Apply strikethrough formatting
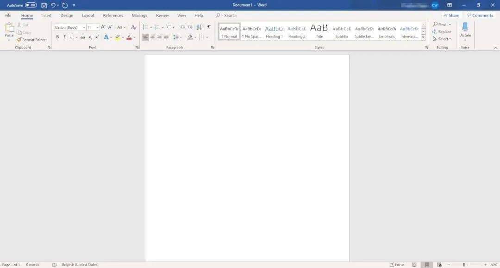This screenshot has height=268, width=500. click(82, 37)
